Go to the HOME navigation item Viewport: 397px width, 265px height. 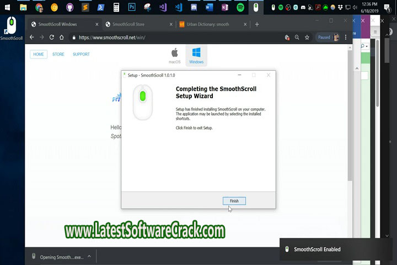pos(39,54)
